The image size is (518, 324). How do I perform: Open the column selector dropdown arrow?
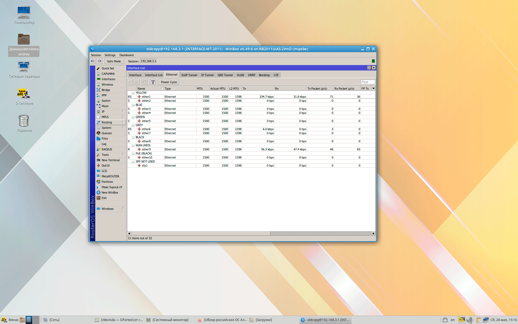point(373,89)
